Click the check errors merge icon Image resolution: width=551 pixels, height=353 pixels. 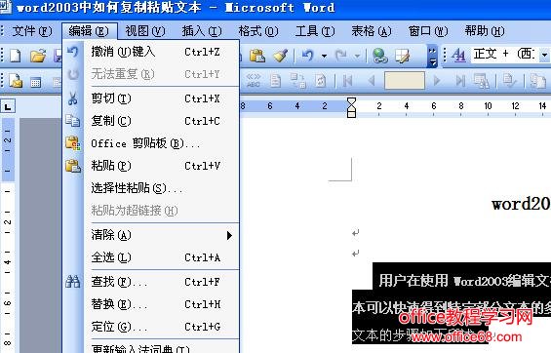pos(509,81)
